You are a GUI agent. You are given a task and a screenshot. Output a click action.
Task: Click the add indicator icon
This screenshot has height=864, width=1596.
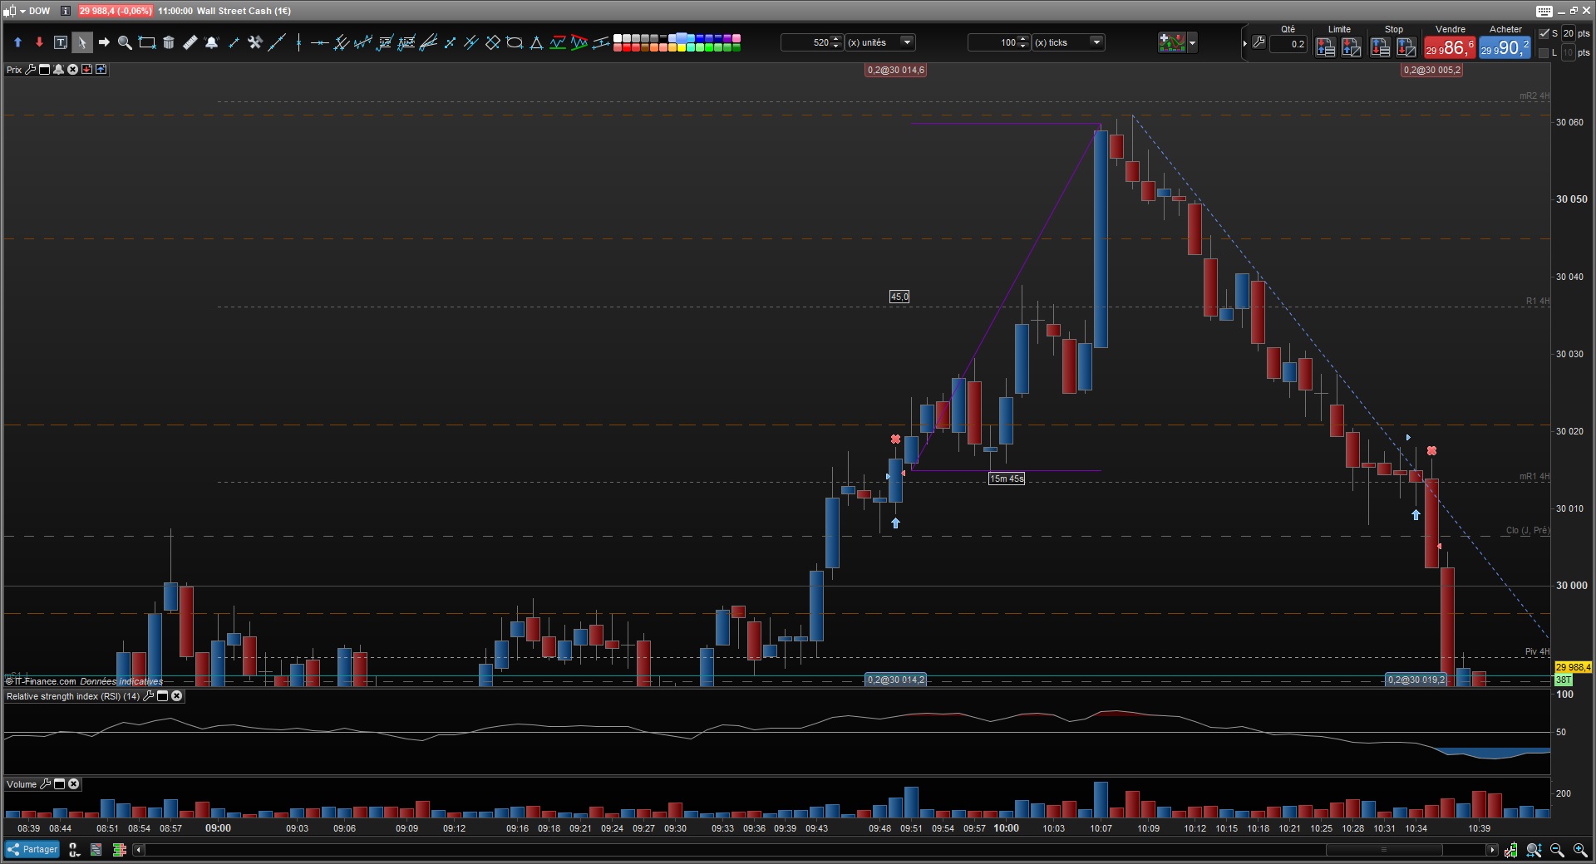point(1171,42)
